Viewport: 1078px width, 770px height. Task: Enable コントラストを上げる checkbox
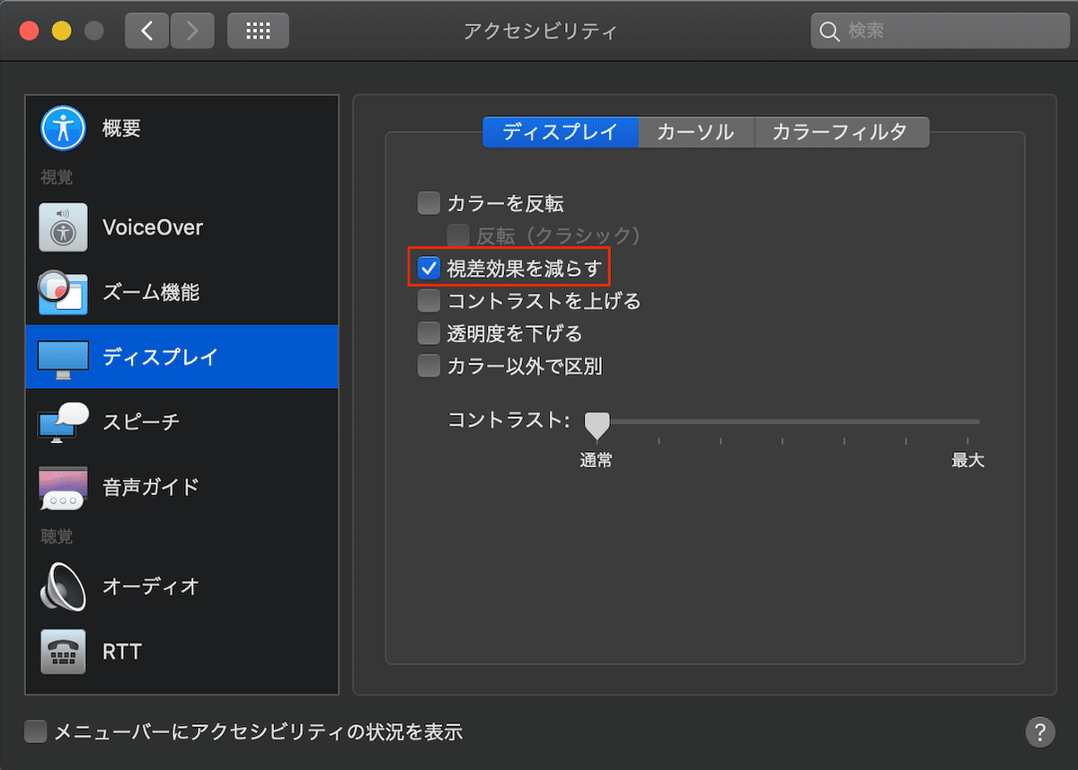[x=429, y=300]
